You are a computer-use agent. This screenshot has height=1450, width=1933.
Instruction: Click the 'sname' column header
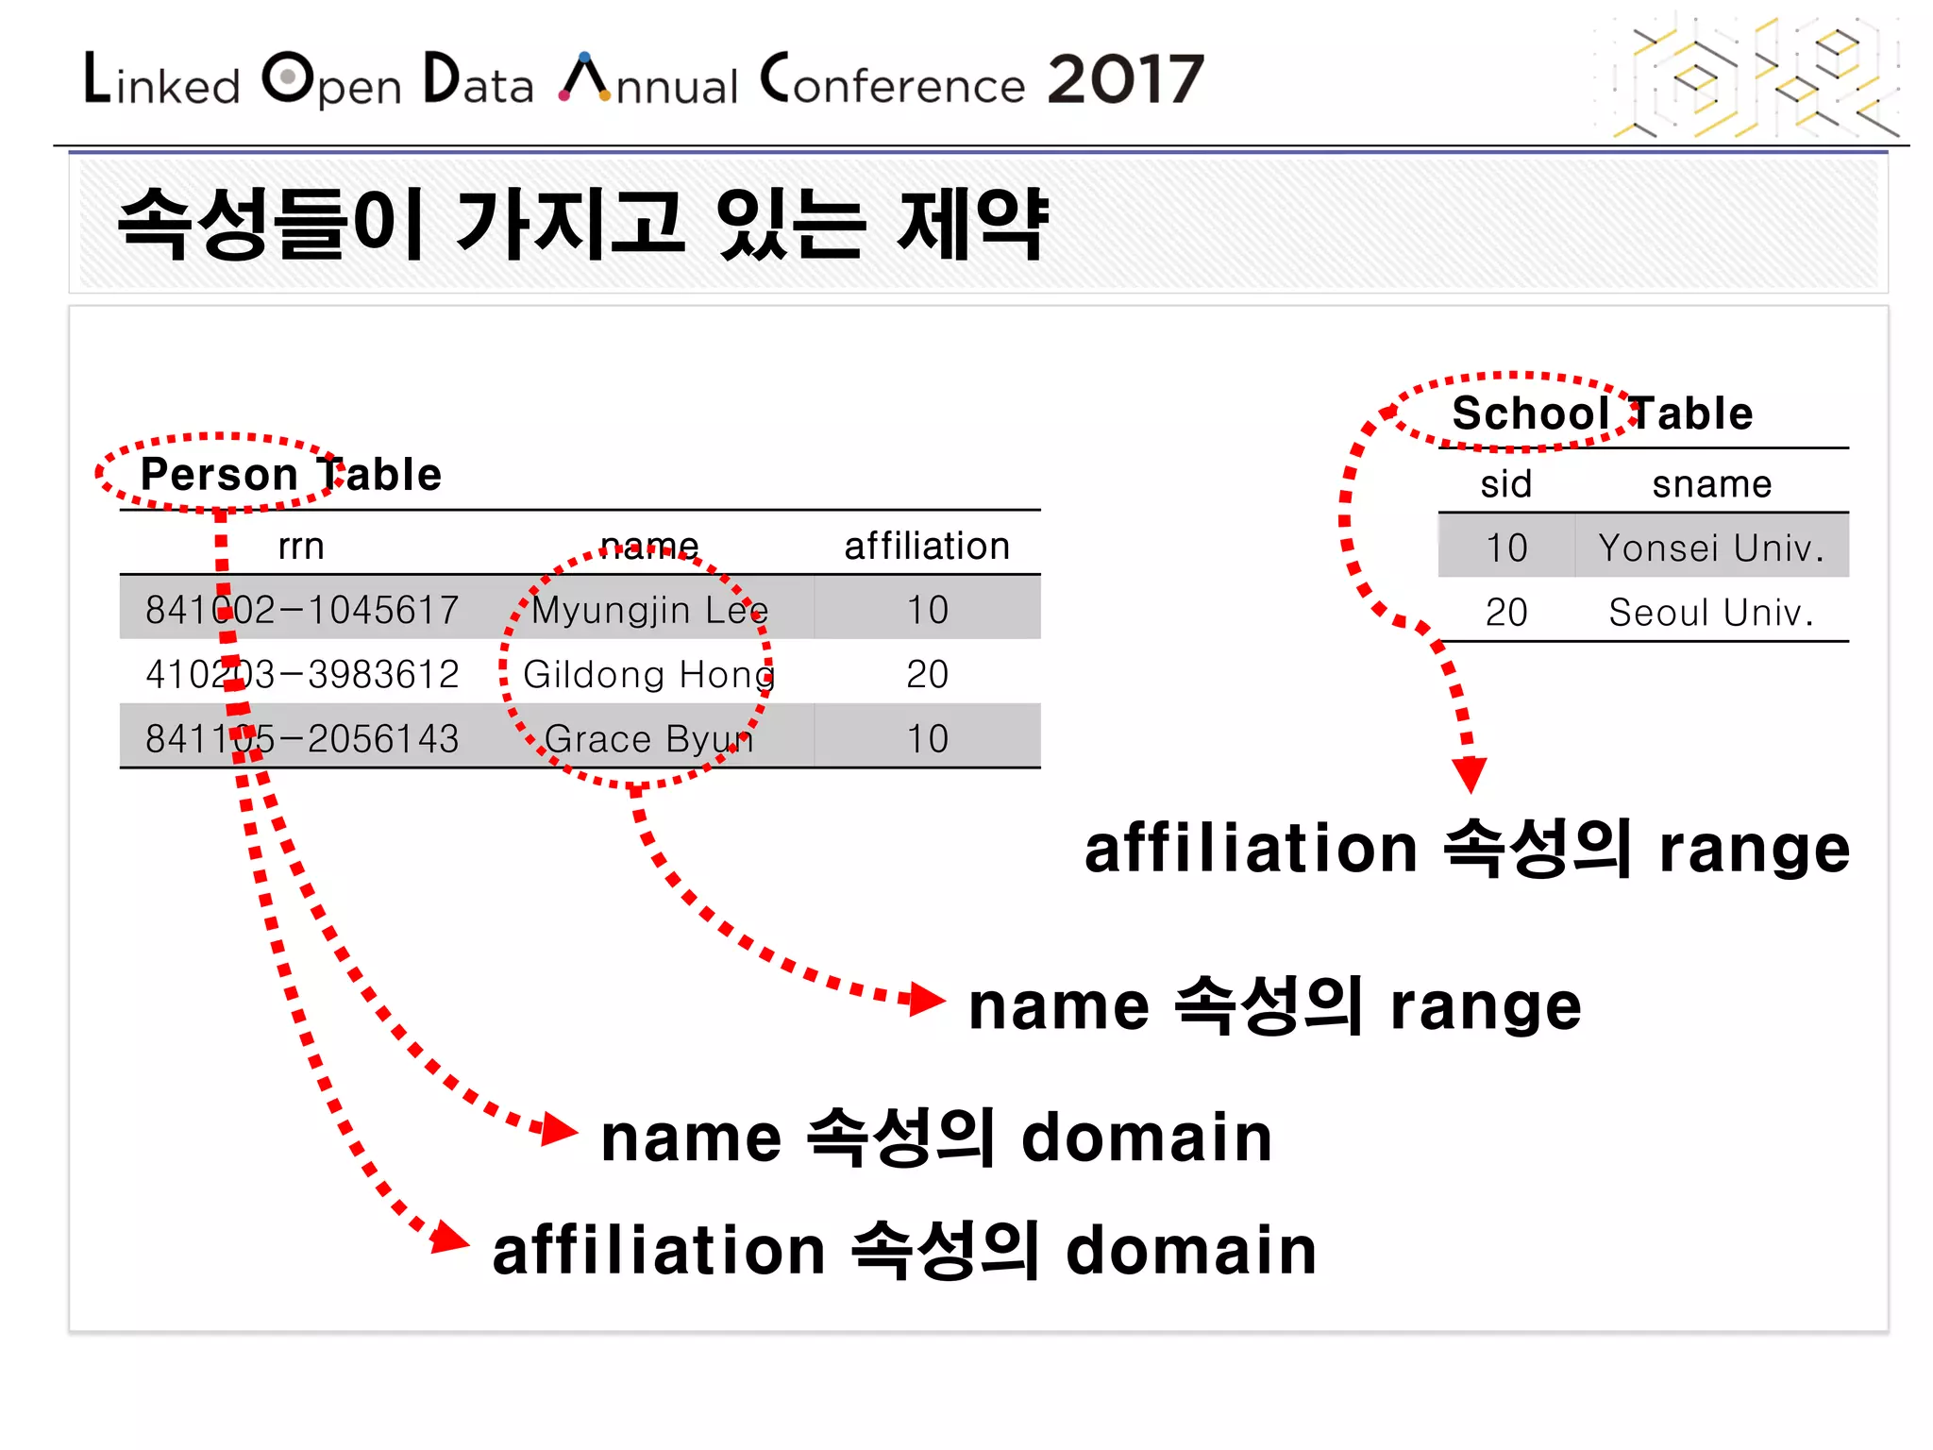coord(1711,484)
